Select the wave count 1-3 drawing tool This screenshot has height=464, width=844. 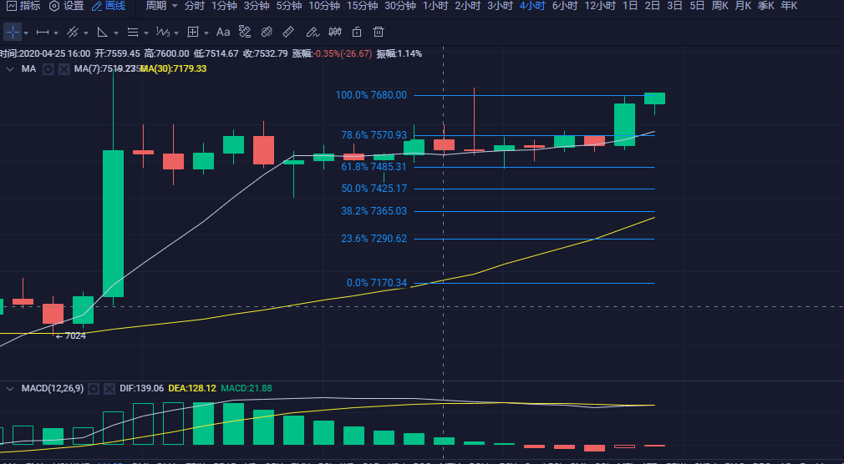163,33
